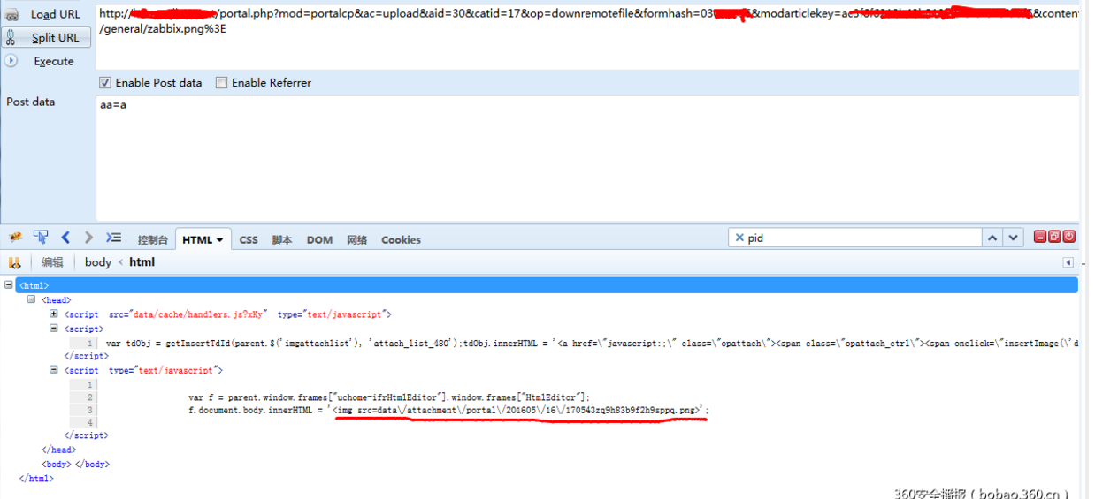Activate the element inspector arrow icon
Viewport: 1095px width, 499px height.
click(40, 238)
